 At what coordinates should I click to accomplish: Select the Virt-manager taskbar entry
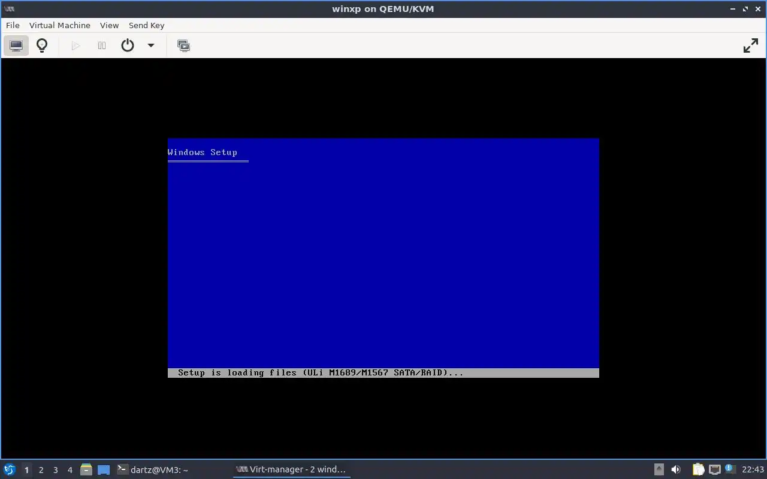coord(291,469)
